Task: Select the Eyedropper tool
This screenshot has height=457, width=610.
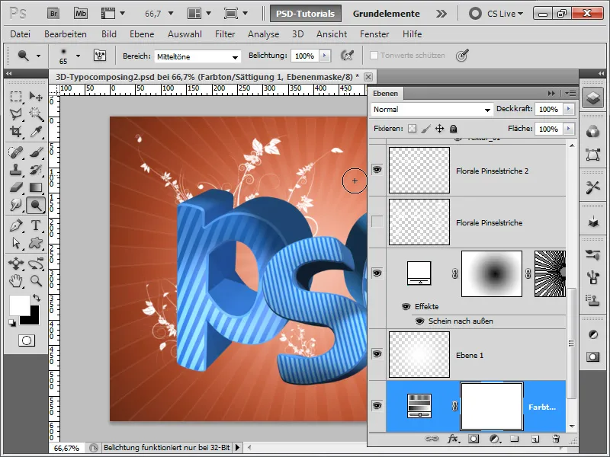Action: pos(36,132)
